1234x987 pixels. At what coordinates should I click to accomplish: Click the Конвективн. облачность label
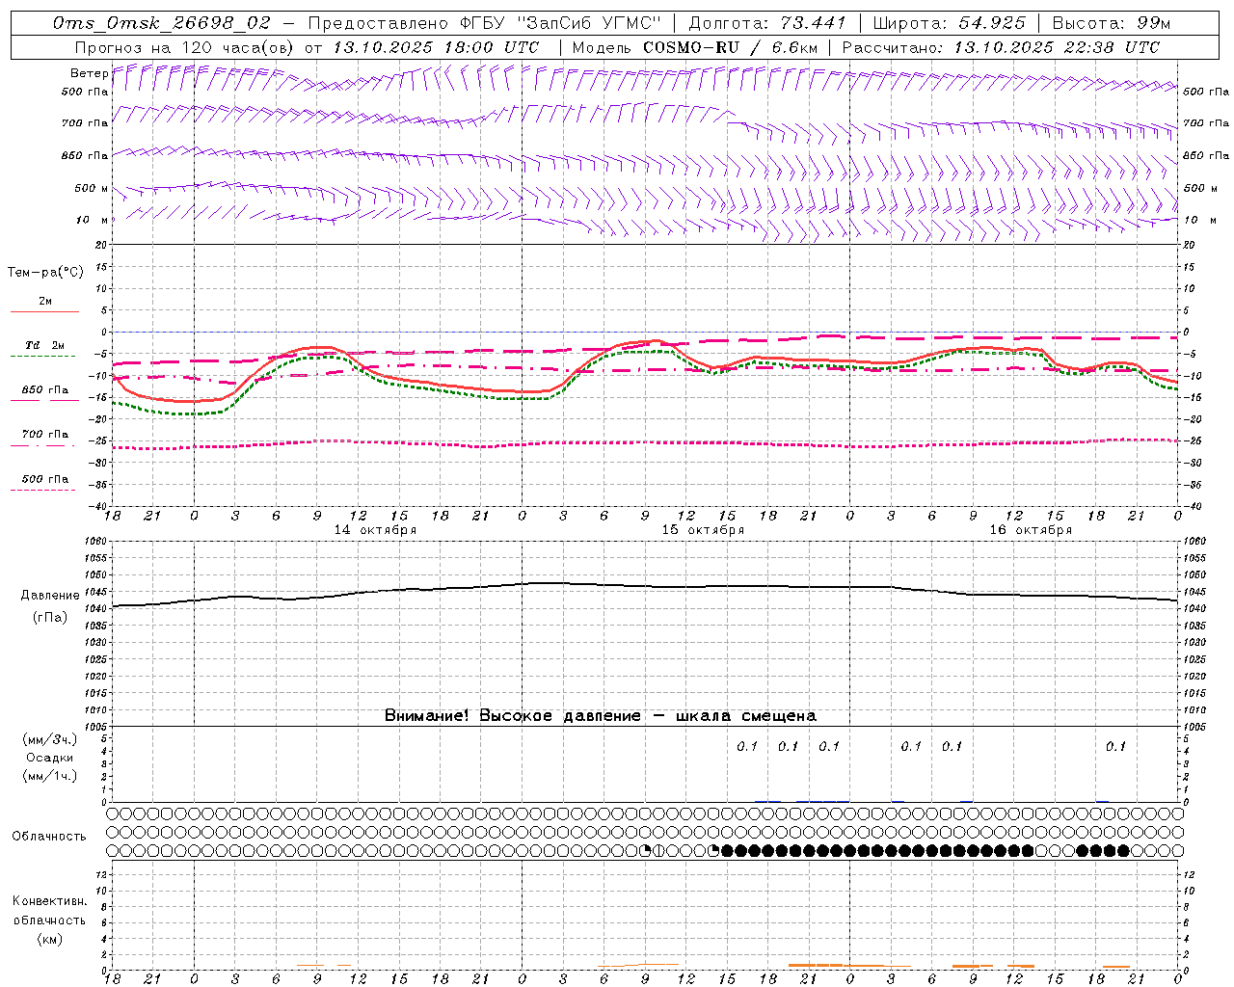click(49, 911)
